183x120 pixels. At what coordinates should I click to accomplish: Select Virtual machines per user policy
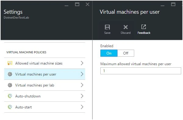pos(45,74)
